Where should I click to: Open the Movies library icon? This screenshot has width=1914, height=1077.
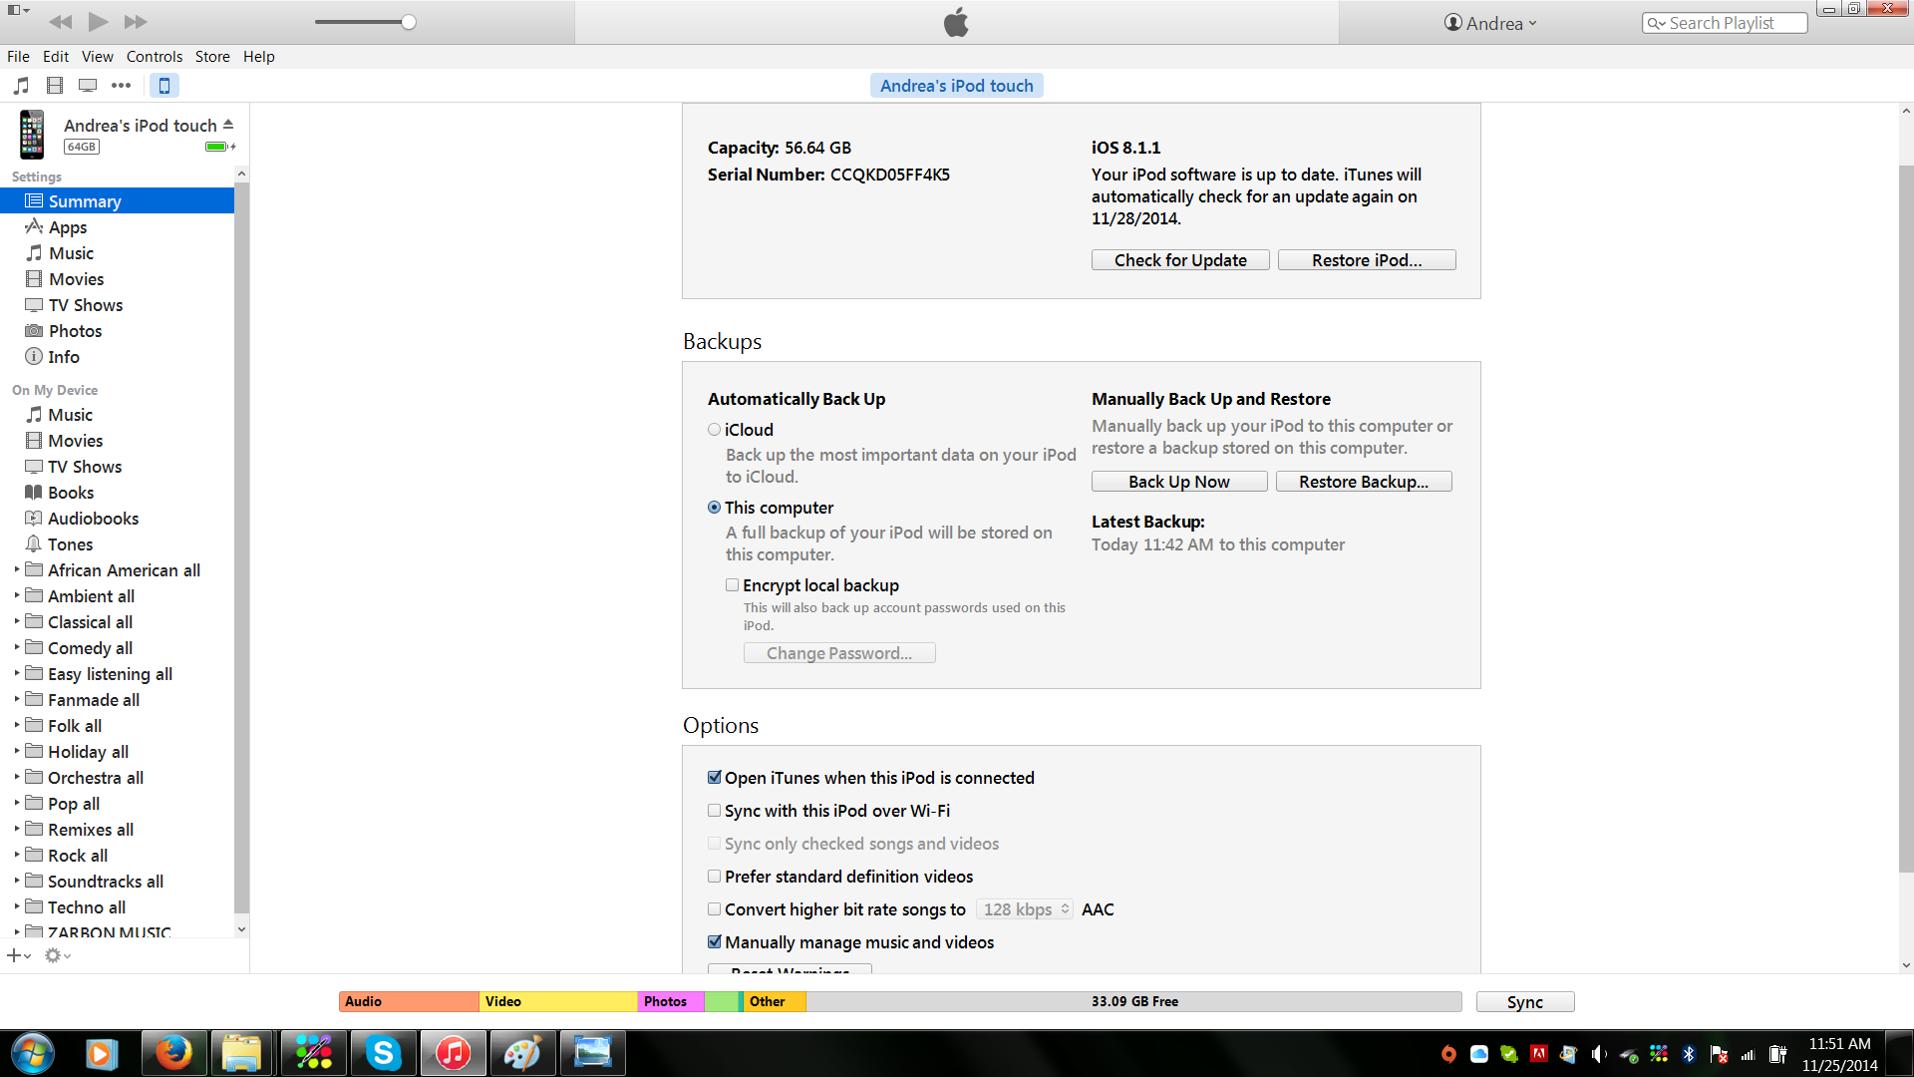[x=55, y=86]
